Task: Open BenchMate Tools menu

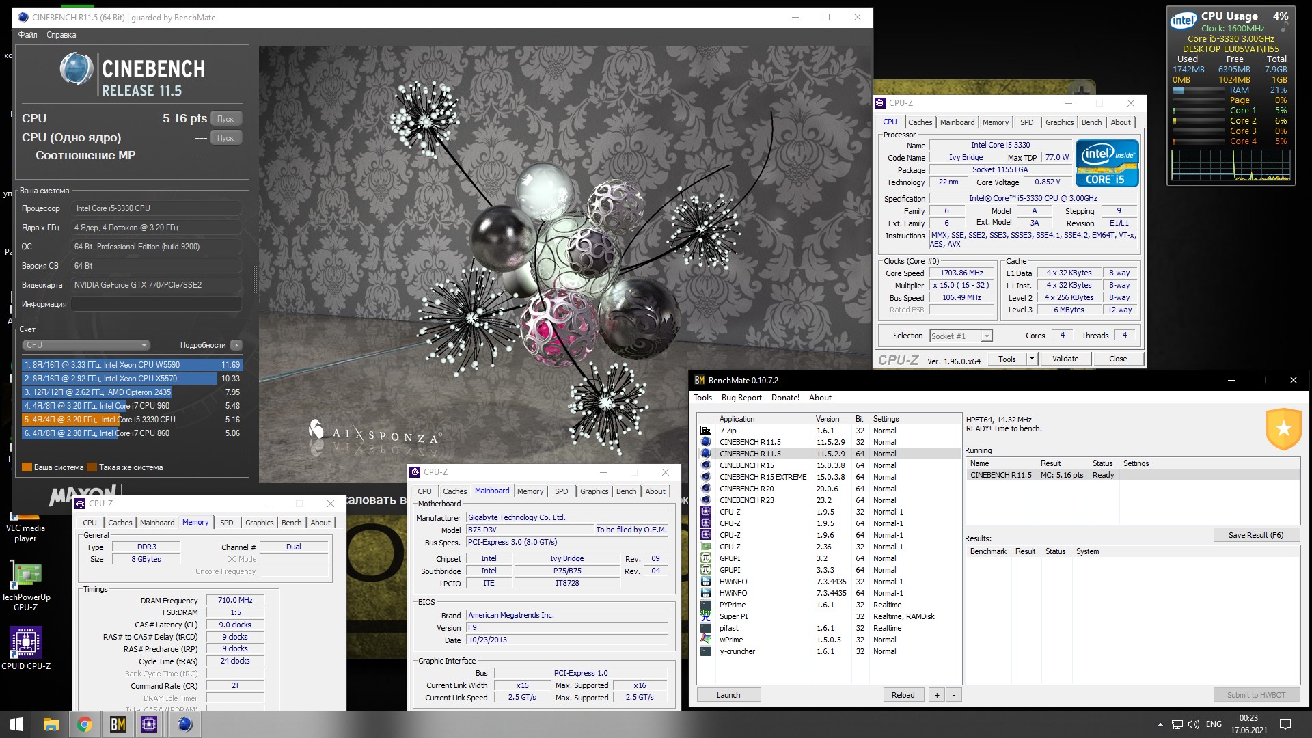Action: pyautogui.click(x=702, y=398)
